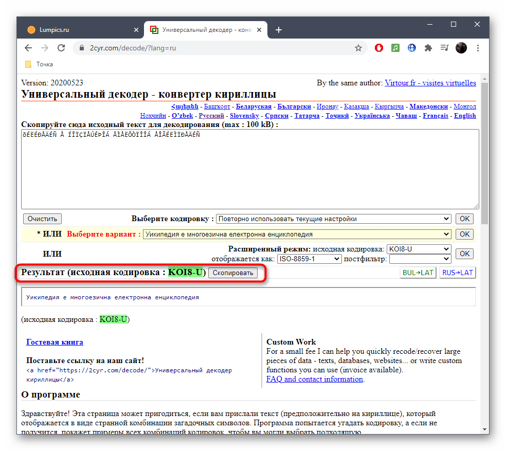Switch language to Українська

(372, 116)
